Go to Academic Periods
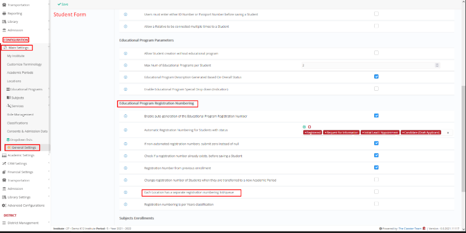 pos(20,72)
